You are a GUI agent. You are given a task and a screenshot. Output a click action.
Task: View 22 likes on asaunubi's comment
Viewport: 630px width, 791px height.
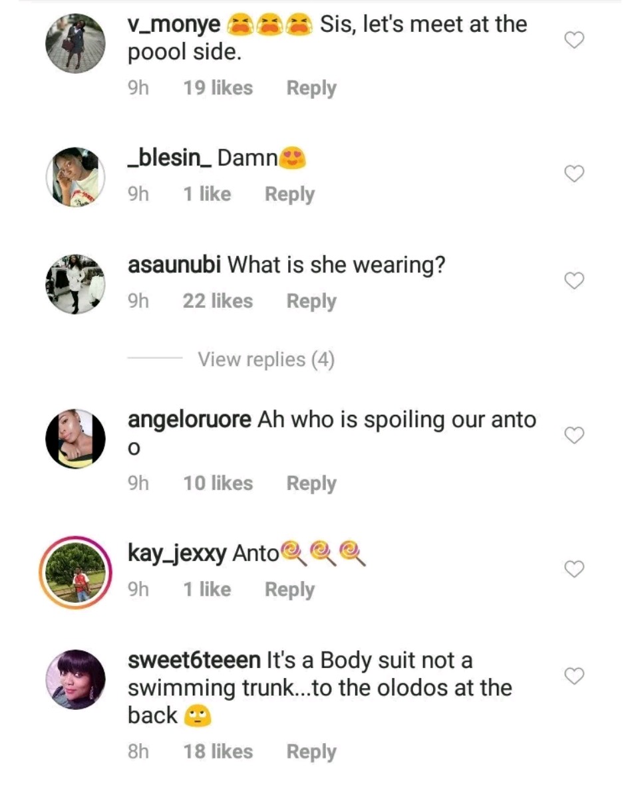point(218,301)
